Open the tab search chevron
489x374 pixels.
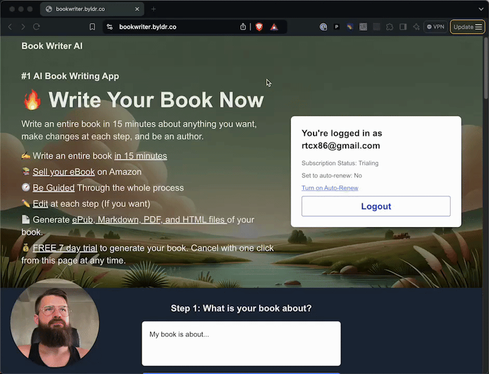[481, 9]
